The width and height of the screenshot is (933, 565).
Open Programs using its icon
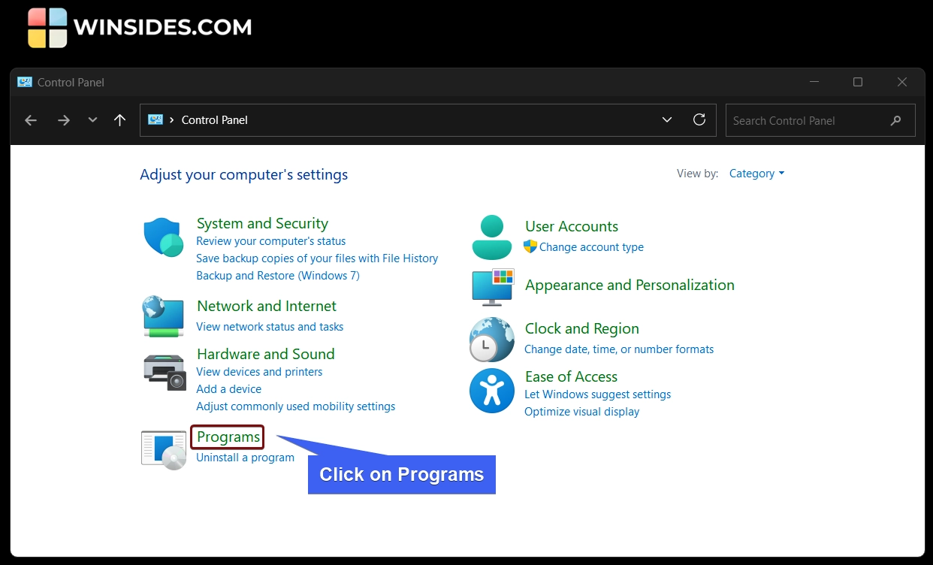pyautogui.click(x=163, y=449)
